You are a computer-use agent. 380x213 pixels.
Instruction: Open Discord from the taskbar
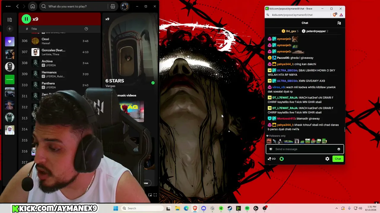(204, 208)
